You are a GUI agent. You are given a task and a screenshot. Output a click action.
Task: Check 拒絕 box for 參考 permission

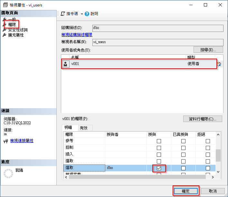click(x=208, y=141)
